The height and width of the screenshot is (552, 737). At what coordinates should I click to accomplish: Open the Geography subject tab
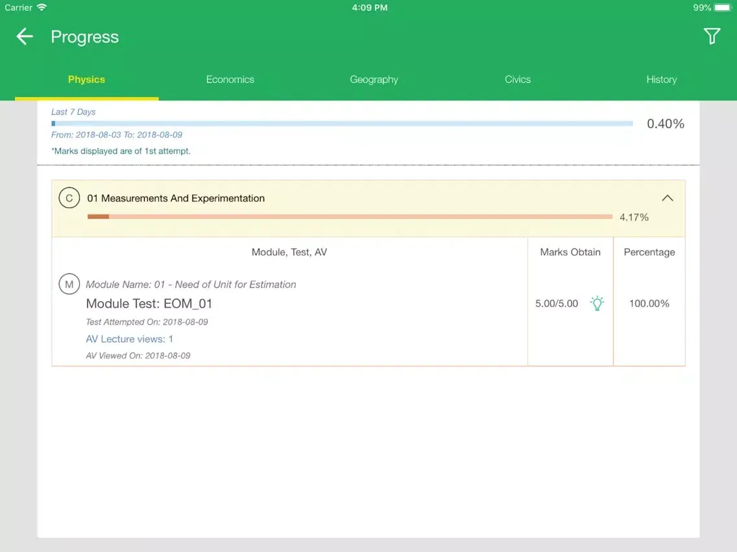[x=374, y=79]
